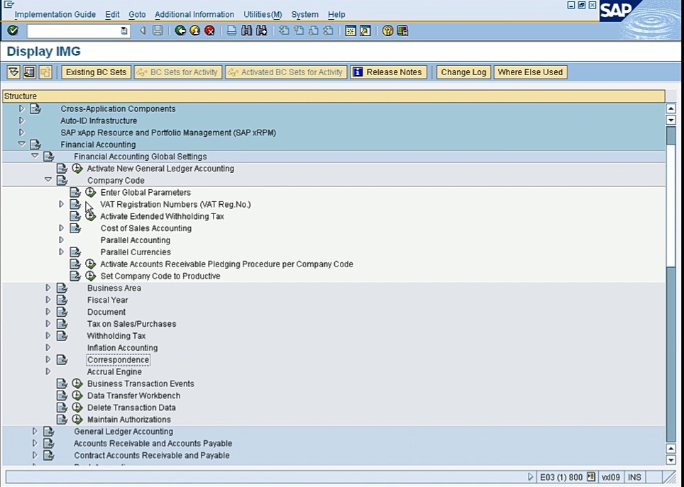This screenshot has width=684, height=487.
Task: Execute clock icon for Maintain Authorizations
Action: [x=77, y=420]
